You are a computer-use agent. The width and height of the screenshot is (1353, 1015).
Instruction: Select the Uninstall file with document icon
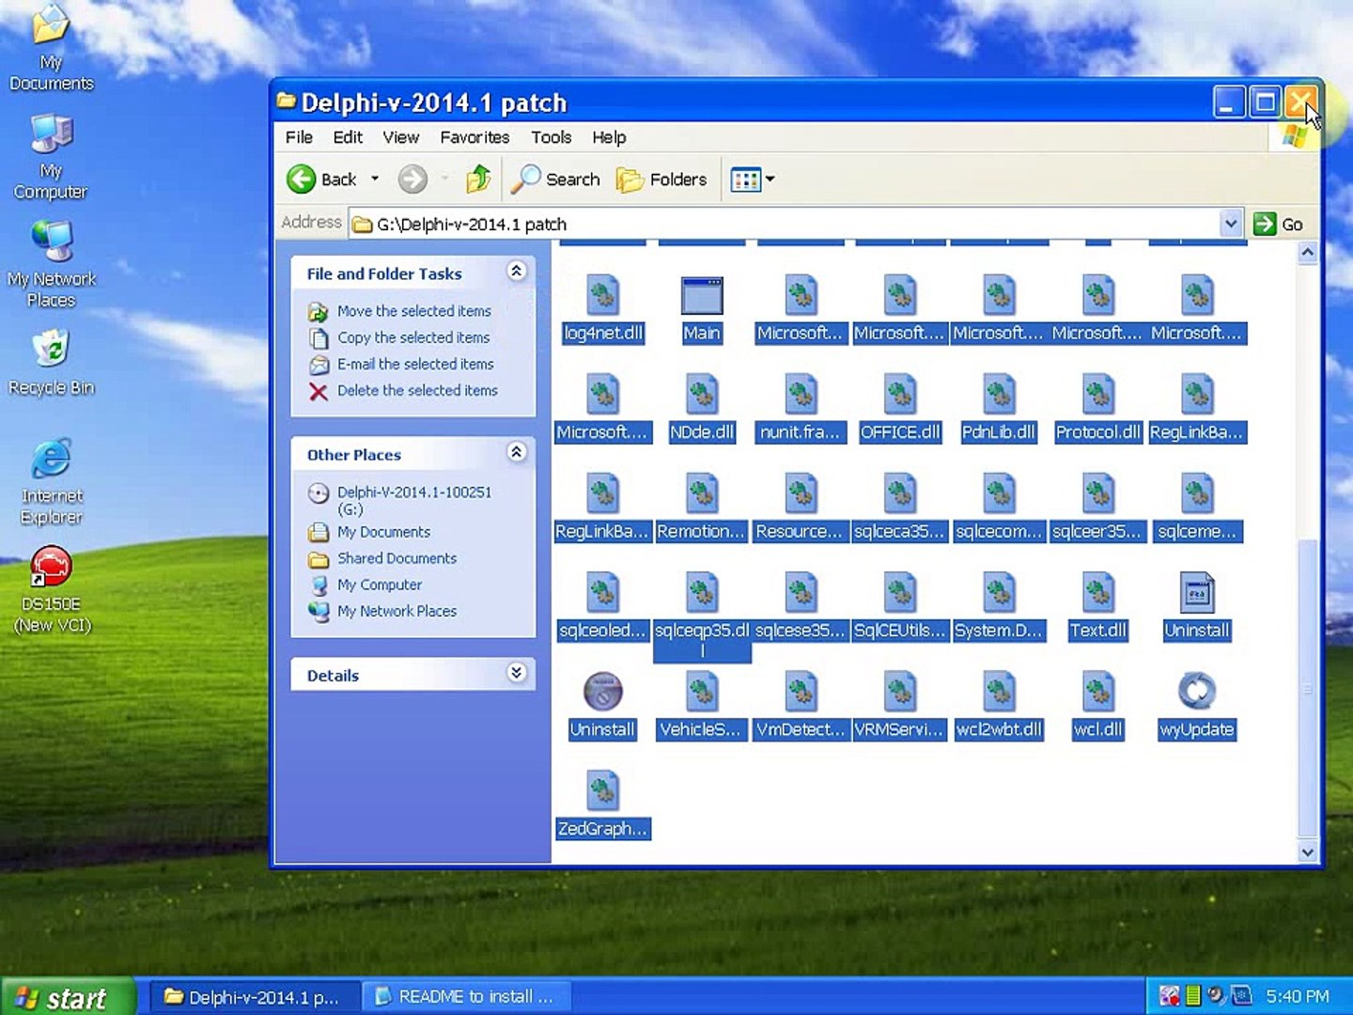point(1197,606)
